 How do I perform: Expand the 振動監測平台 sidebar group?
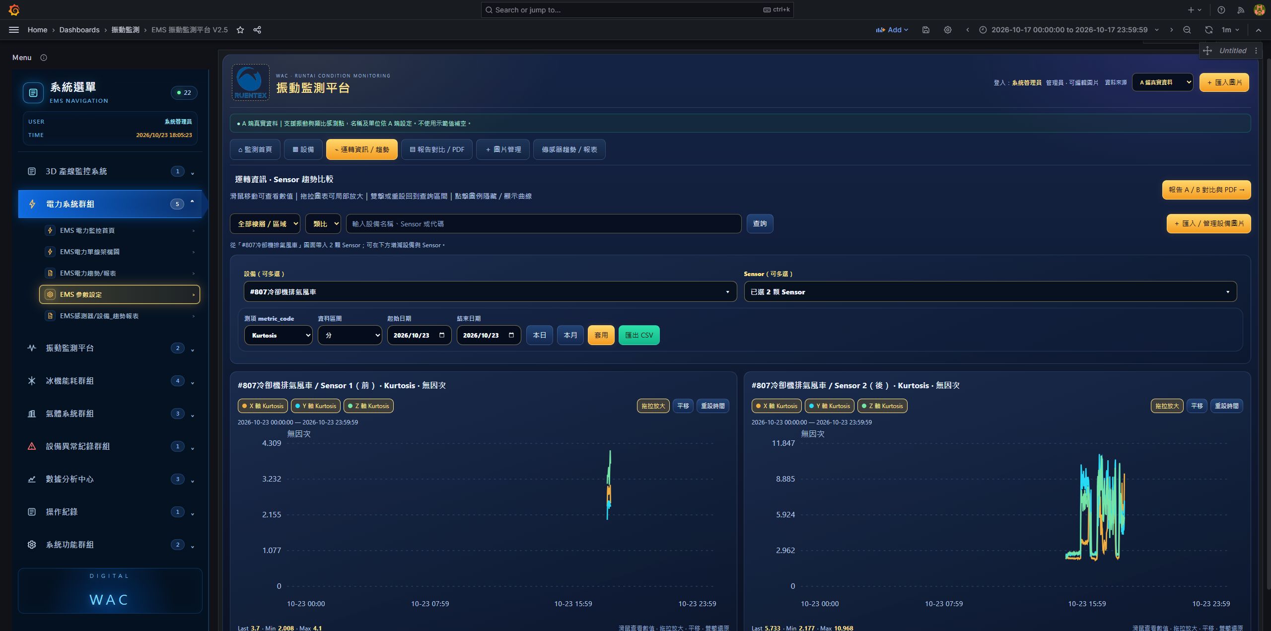(110, 348)
